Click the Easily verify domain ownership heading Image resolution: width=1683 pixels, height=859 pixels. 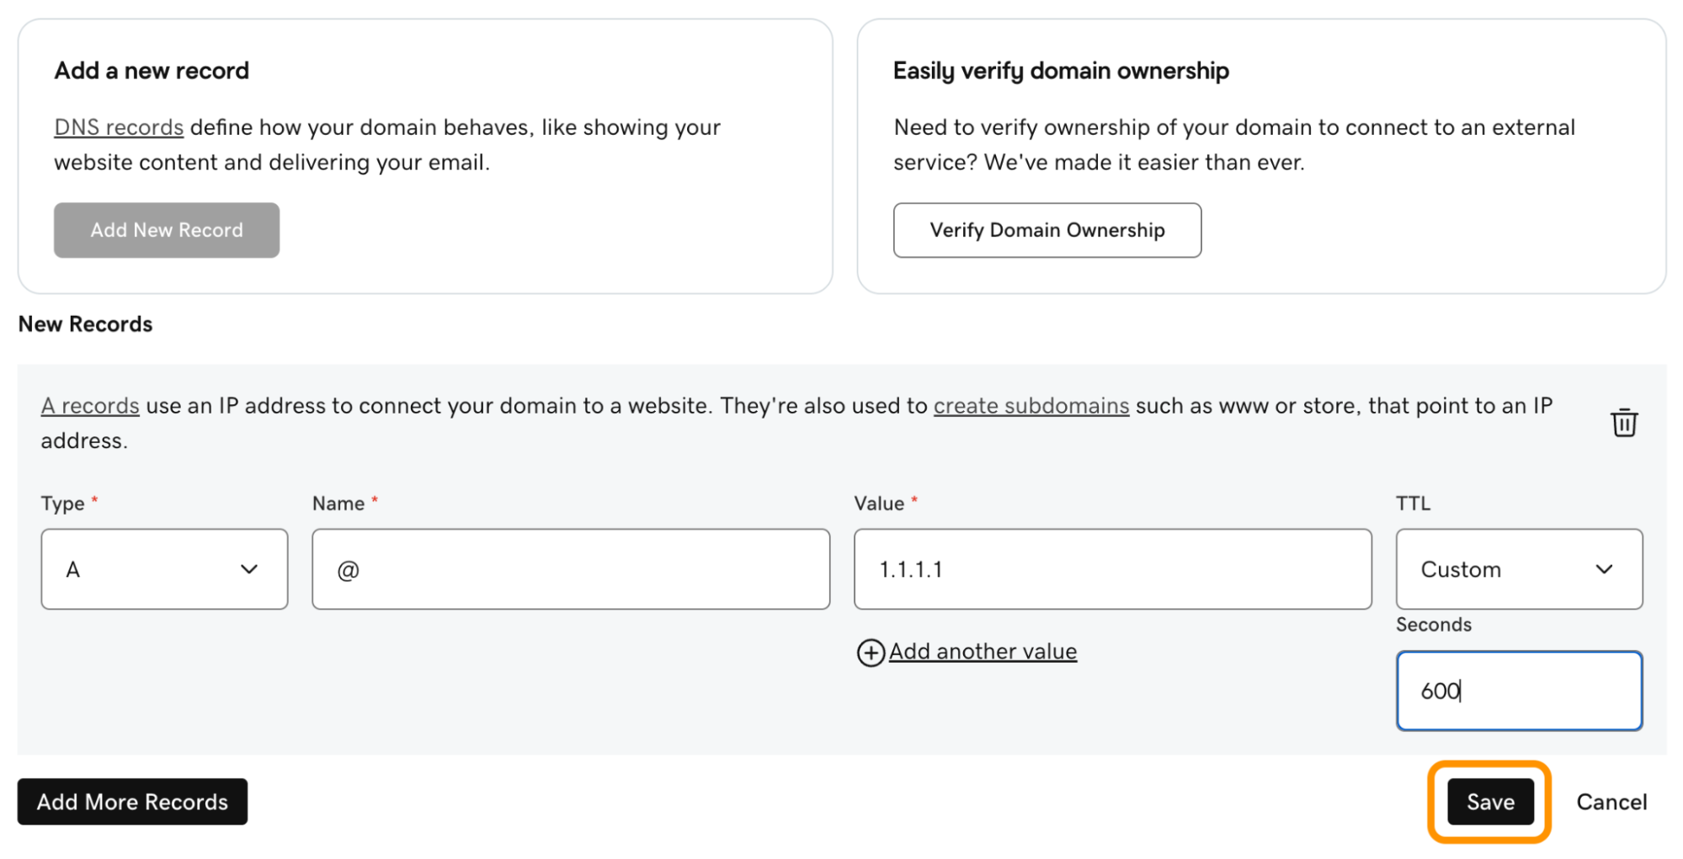(1061, 71)
